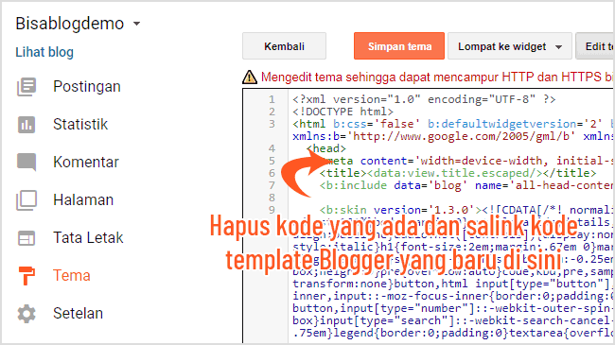Click the Kembali button
Image resolution: width=615 pixels, height=345 pixels.
coord(285,46)
